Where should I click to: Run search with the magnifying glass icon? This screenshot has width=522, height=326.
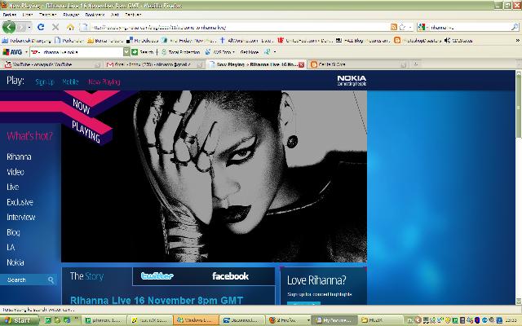[515, 27]
